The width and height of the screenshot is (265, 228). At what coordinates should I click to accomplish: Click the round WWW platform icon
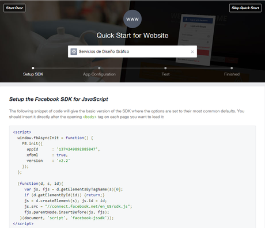pos(132,19)
